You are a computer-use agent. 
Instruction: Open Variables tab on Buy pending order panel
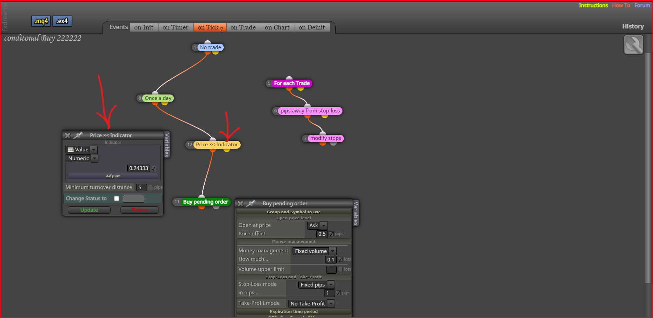pyautogui.click(x=356, y=213)
